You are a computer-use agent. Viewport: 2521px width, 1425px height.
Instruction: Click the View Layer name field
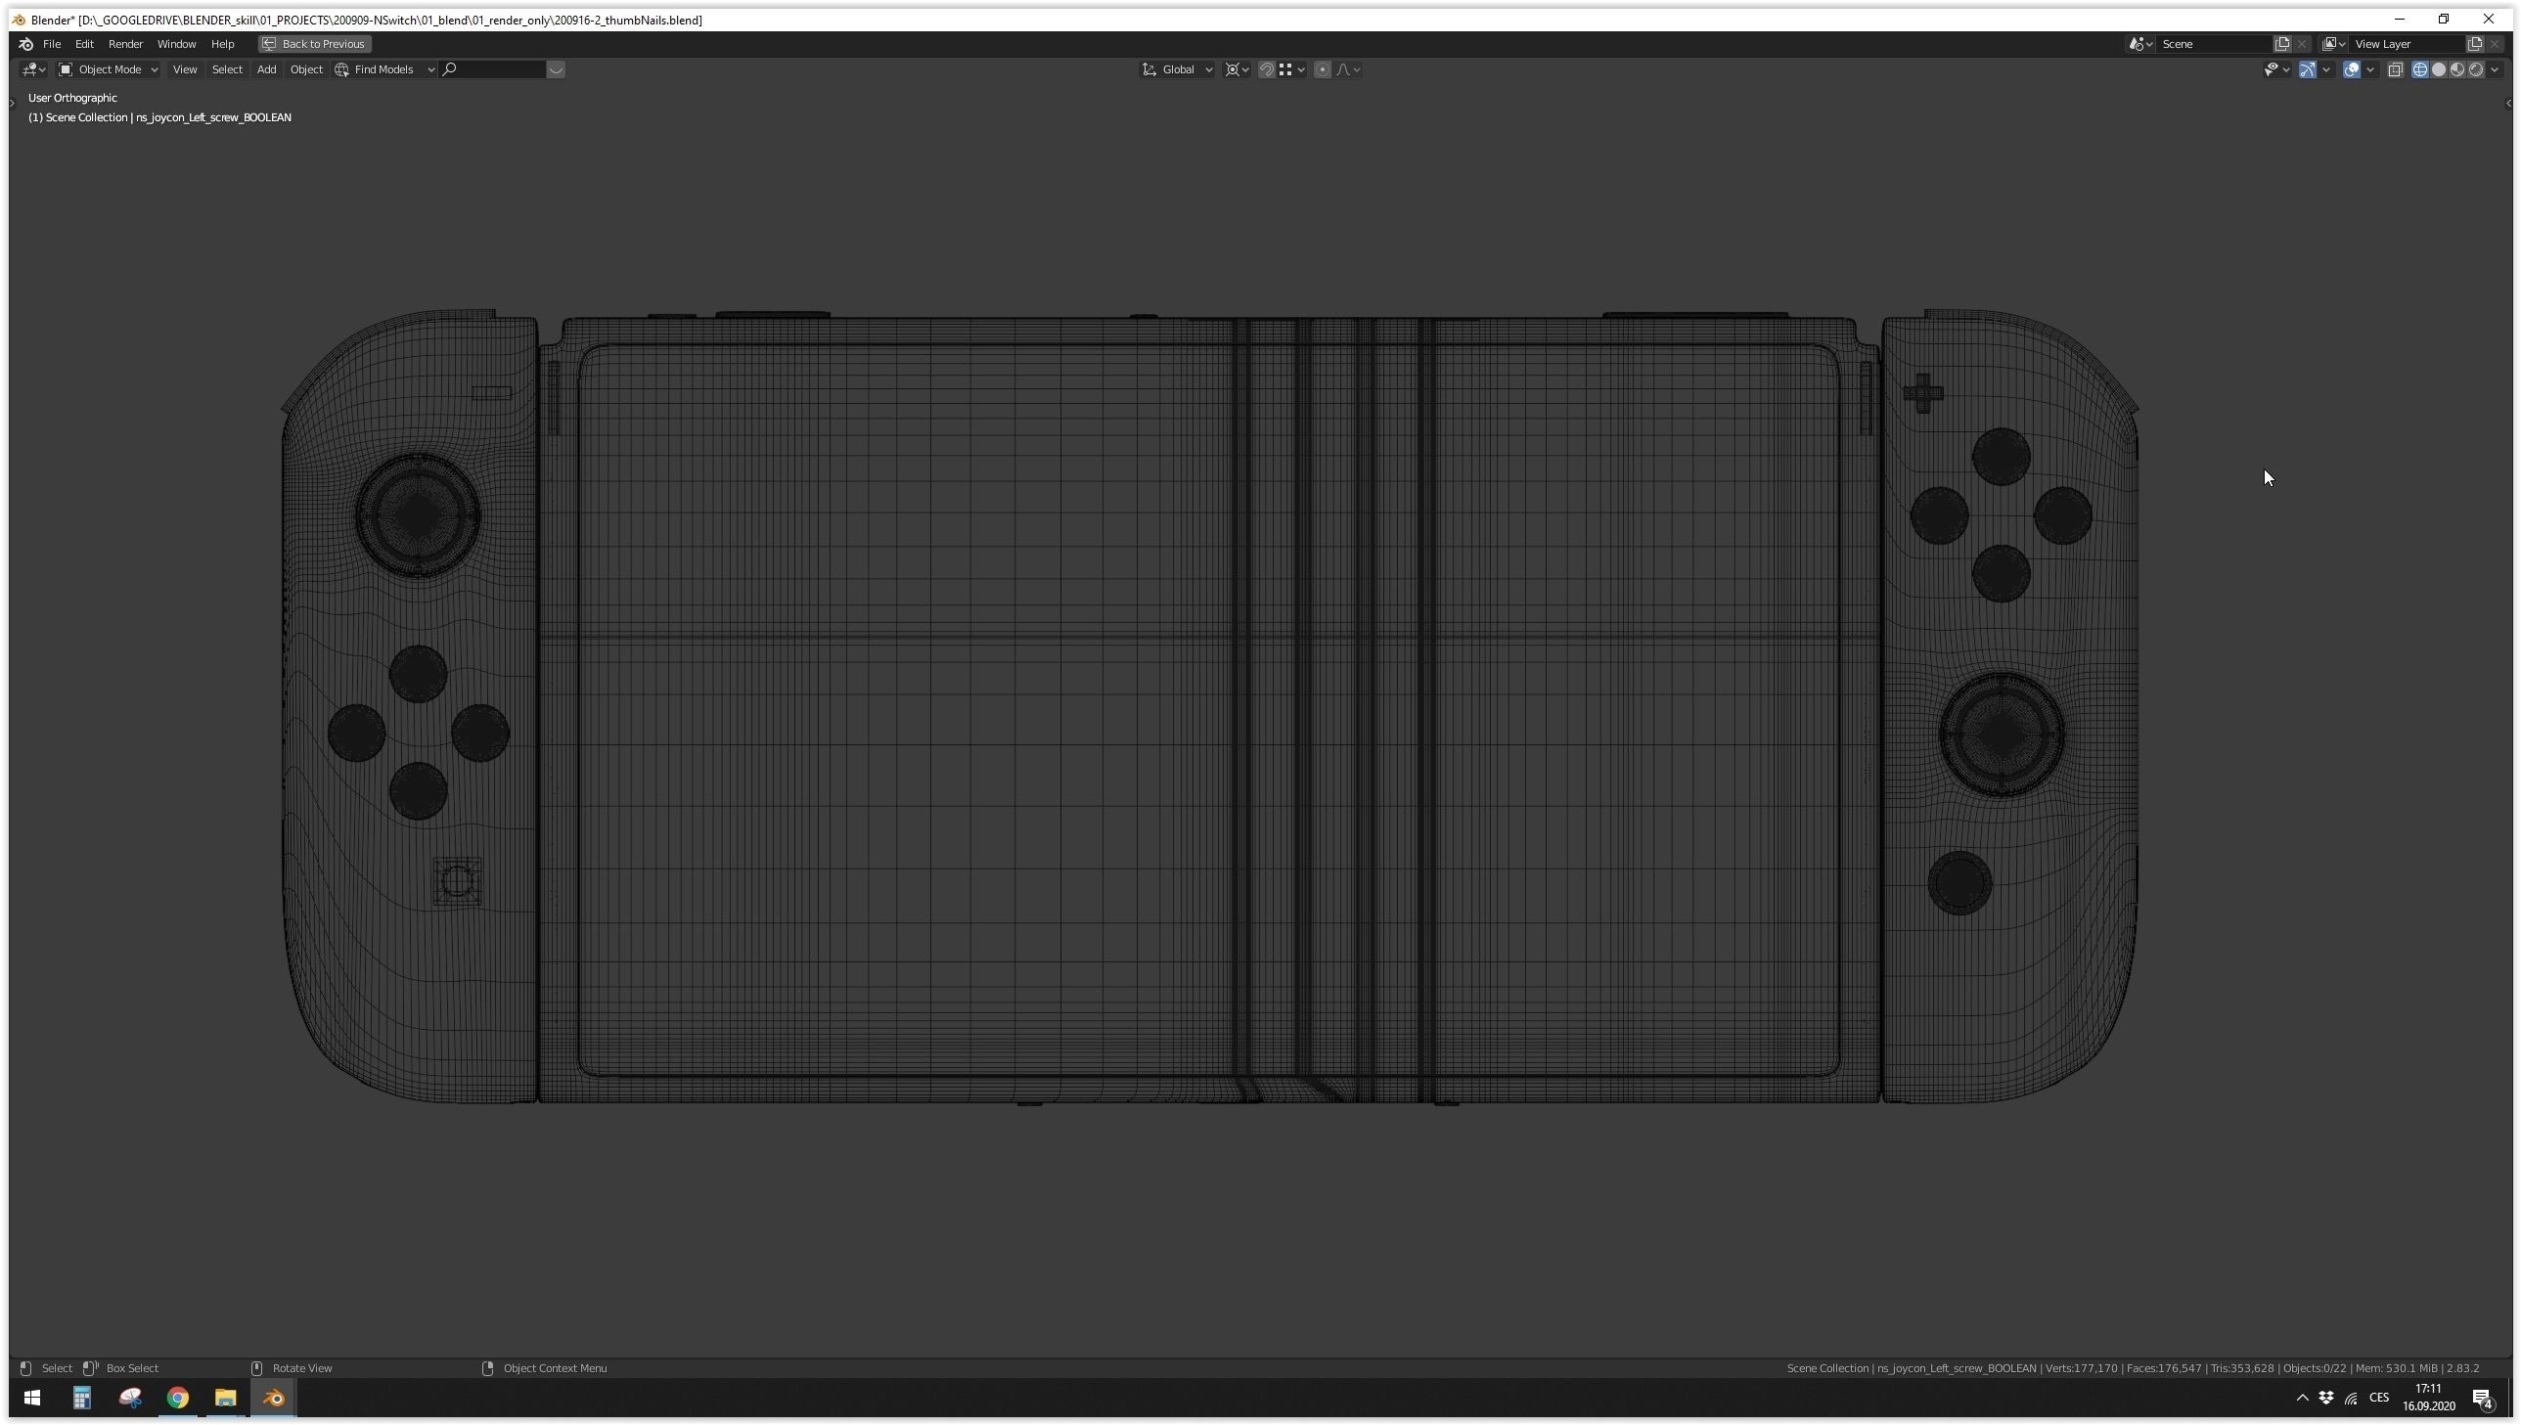click(2408, 44)
